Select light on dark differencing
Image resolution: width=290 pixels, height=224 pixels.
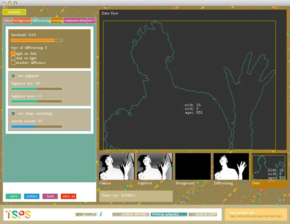click(13, 54)
